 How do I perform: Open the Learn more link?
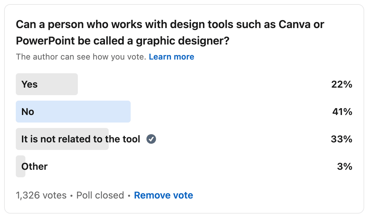(171, 57)
